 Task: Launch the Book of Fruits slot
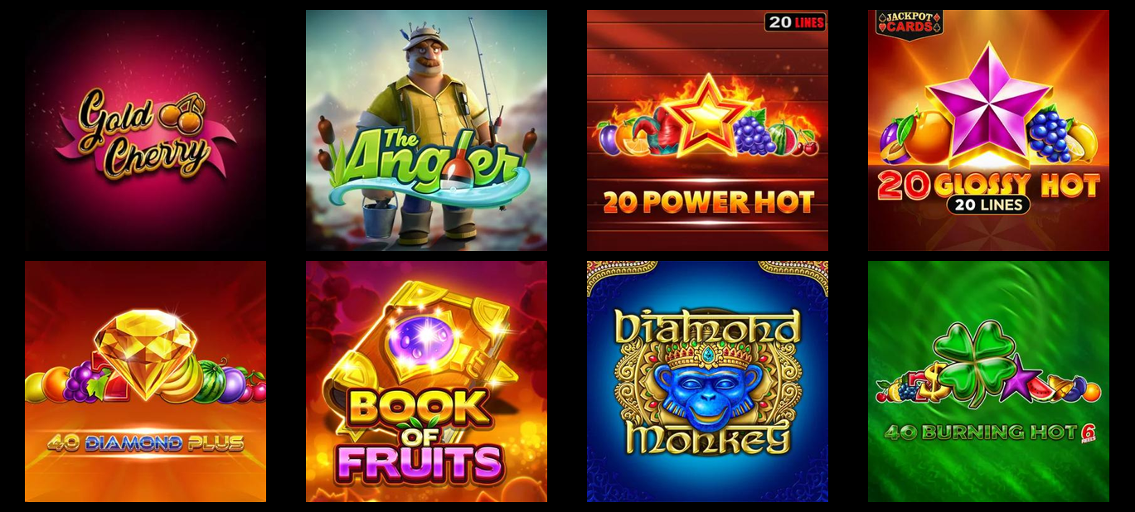[x=426, y=381]
